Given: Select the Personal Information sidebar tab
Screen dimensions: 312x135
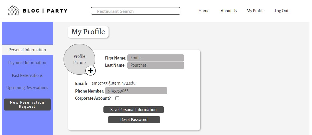Looking at the screenshot, I should point(27,50).
